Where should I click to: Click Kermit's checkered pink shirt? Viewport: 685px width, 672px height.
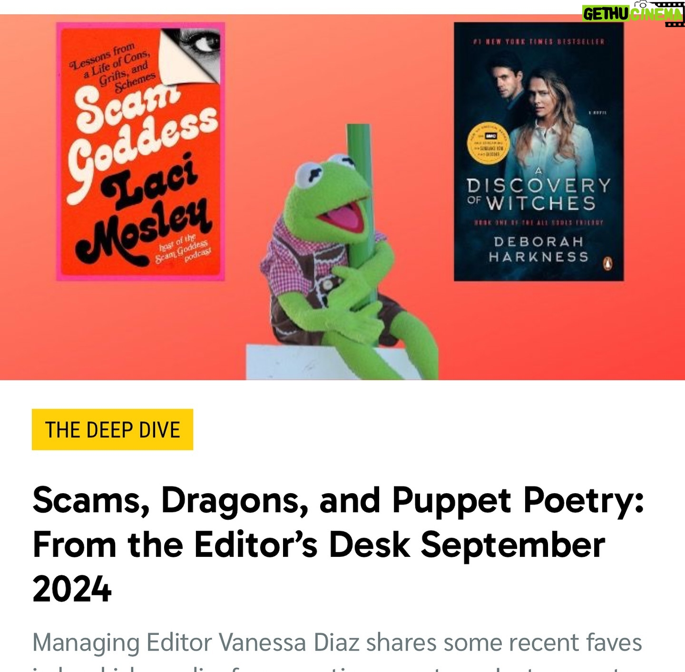[294, 261]
